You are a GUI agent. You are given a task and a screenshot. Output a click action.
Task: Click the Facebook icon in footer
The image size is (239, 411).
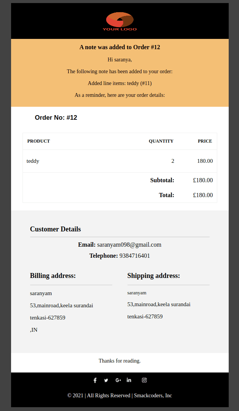95,380
